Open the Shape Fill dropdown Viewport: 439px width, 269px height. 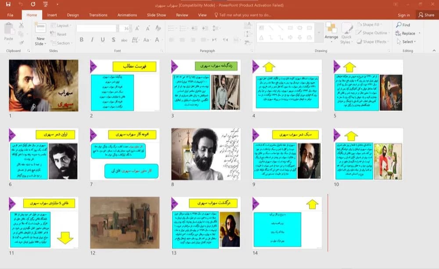[370, 25]
